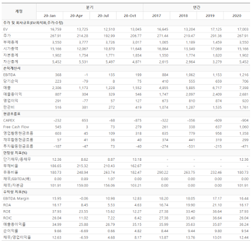Select the 당기순익 row label
Image resolution: width=252 pixels, height=241 pixels.
11,81
